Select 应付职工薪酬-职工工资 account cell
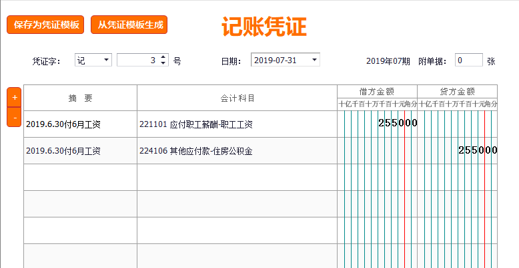 point(237,124)
